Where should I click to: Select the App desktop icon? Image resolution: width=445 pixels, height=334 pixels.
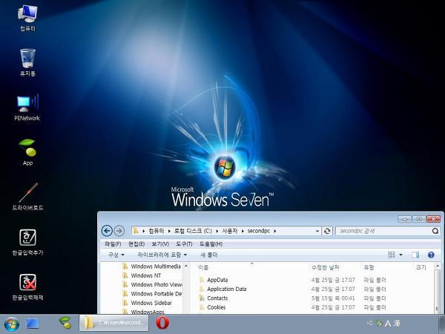(x=27, y=152)
